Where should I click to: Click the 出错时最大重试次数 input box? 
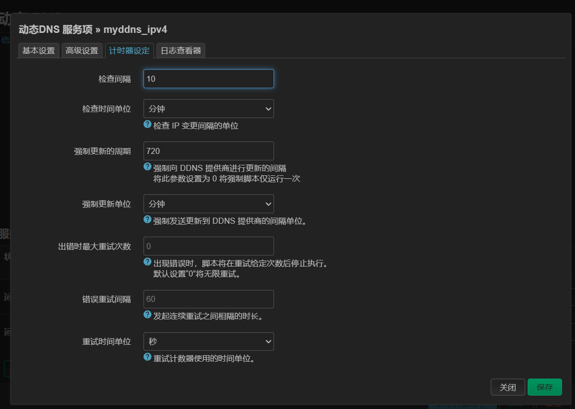[208, 246]
